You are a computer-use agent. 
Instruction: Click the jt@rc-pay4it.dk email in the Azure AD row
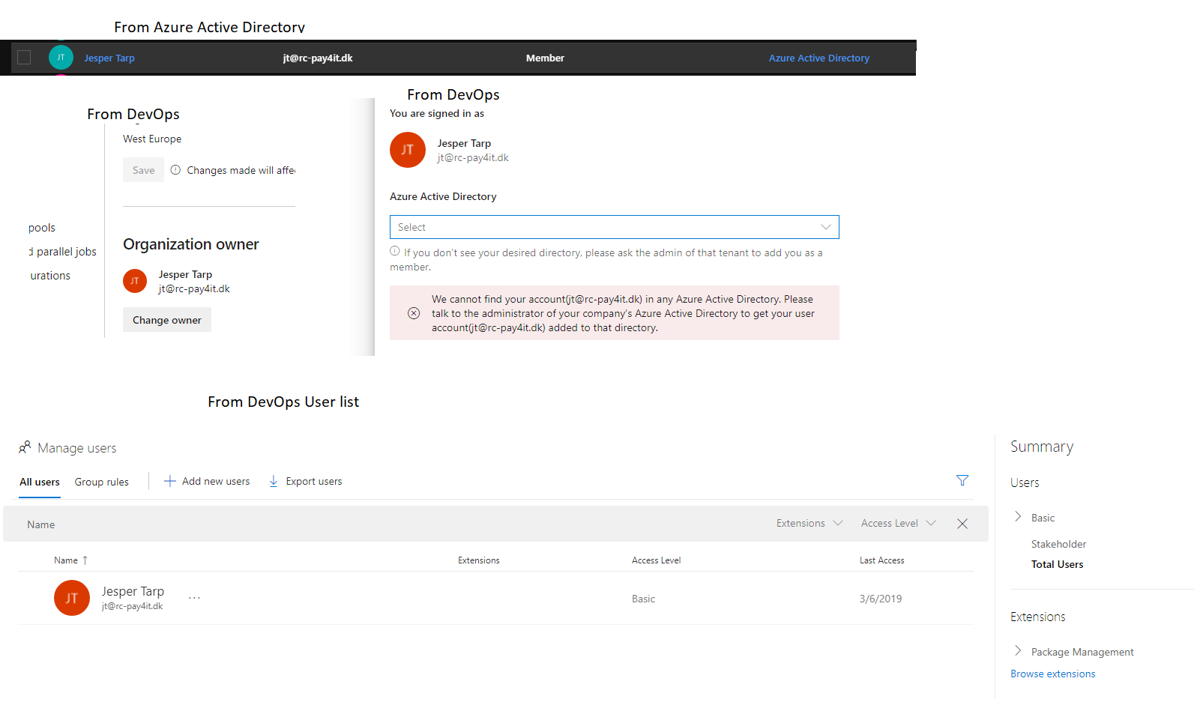click(318, 58)
